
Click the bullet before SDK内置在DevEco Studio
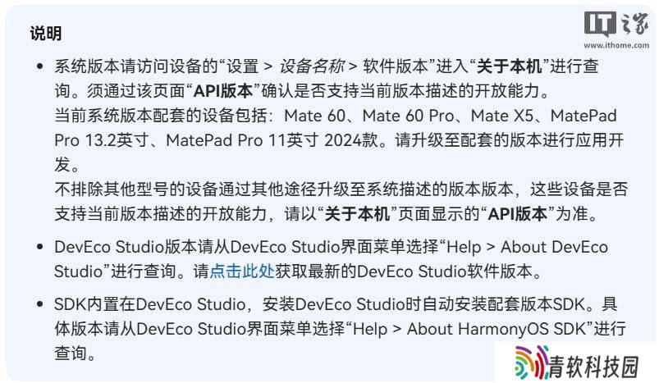click(x=40, y=304)
